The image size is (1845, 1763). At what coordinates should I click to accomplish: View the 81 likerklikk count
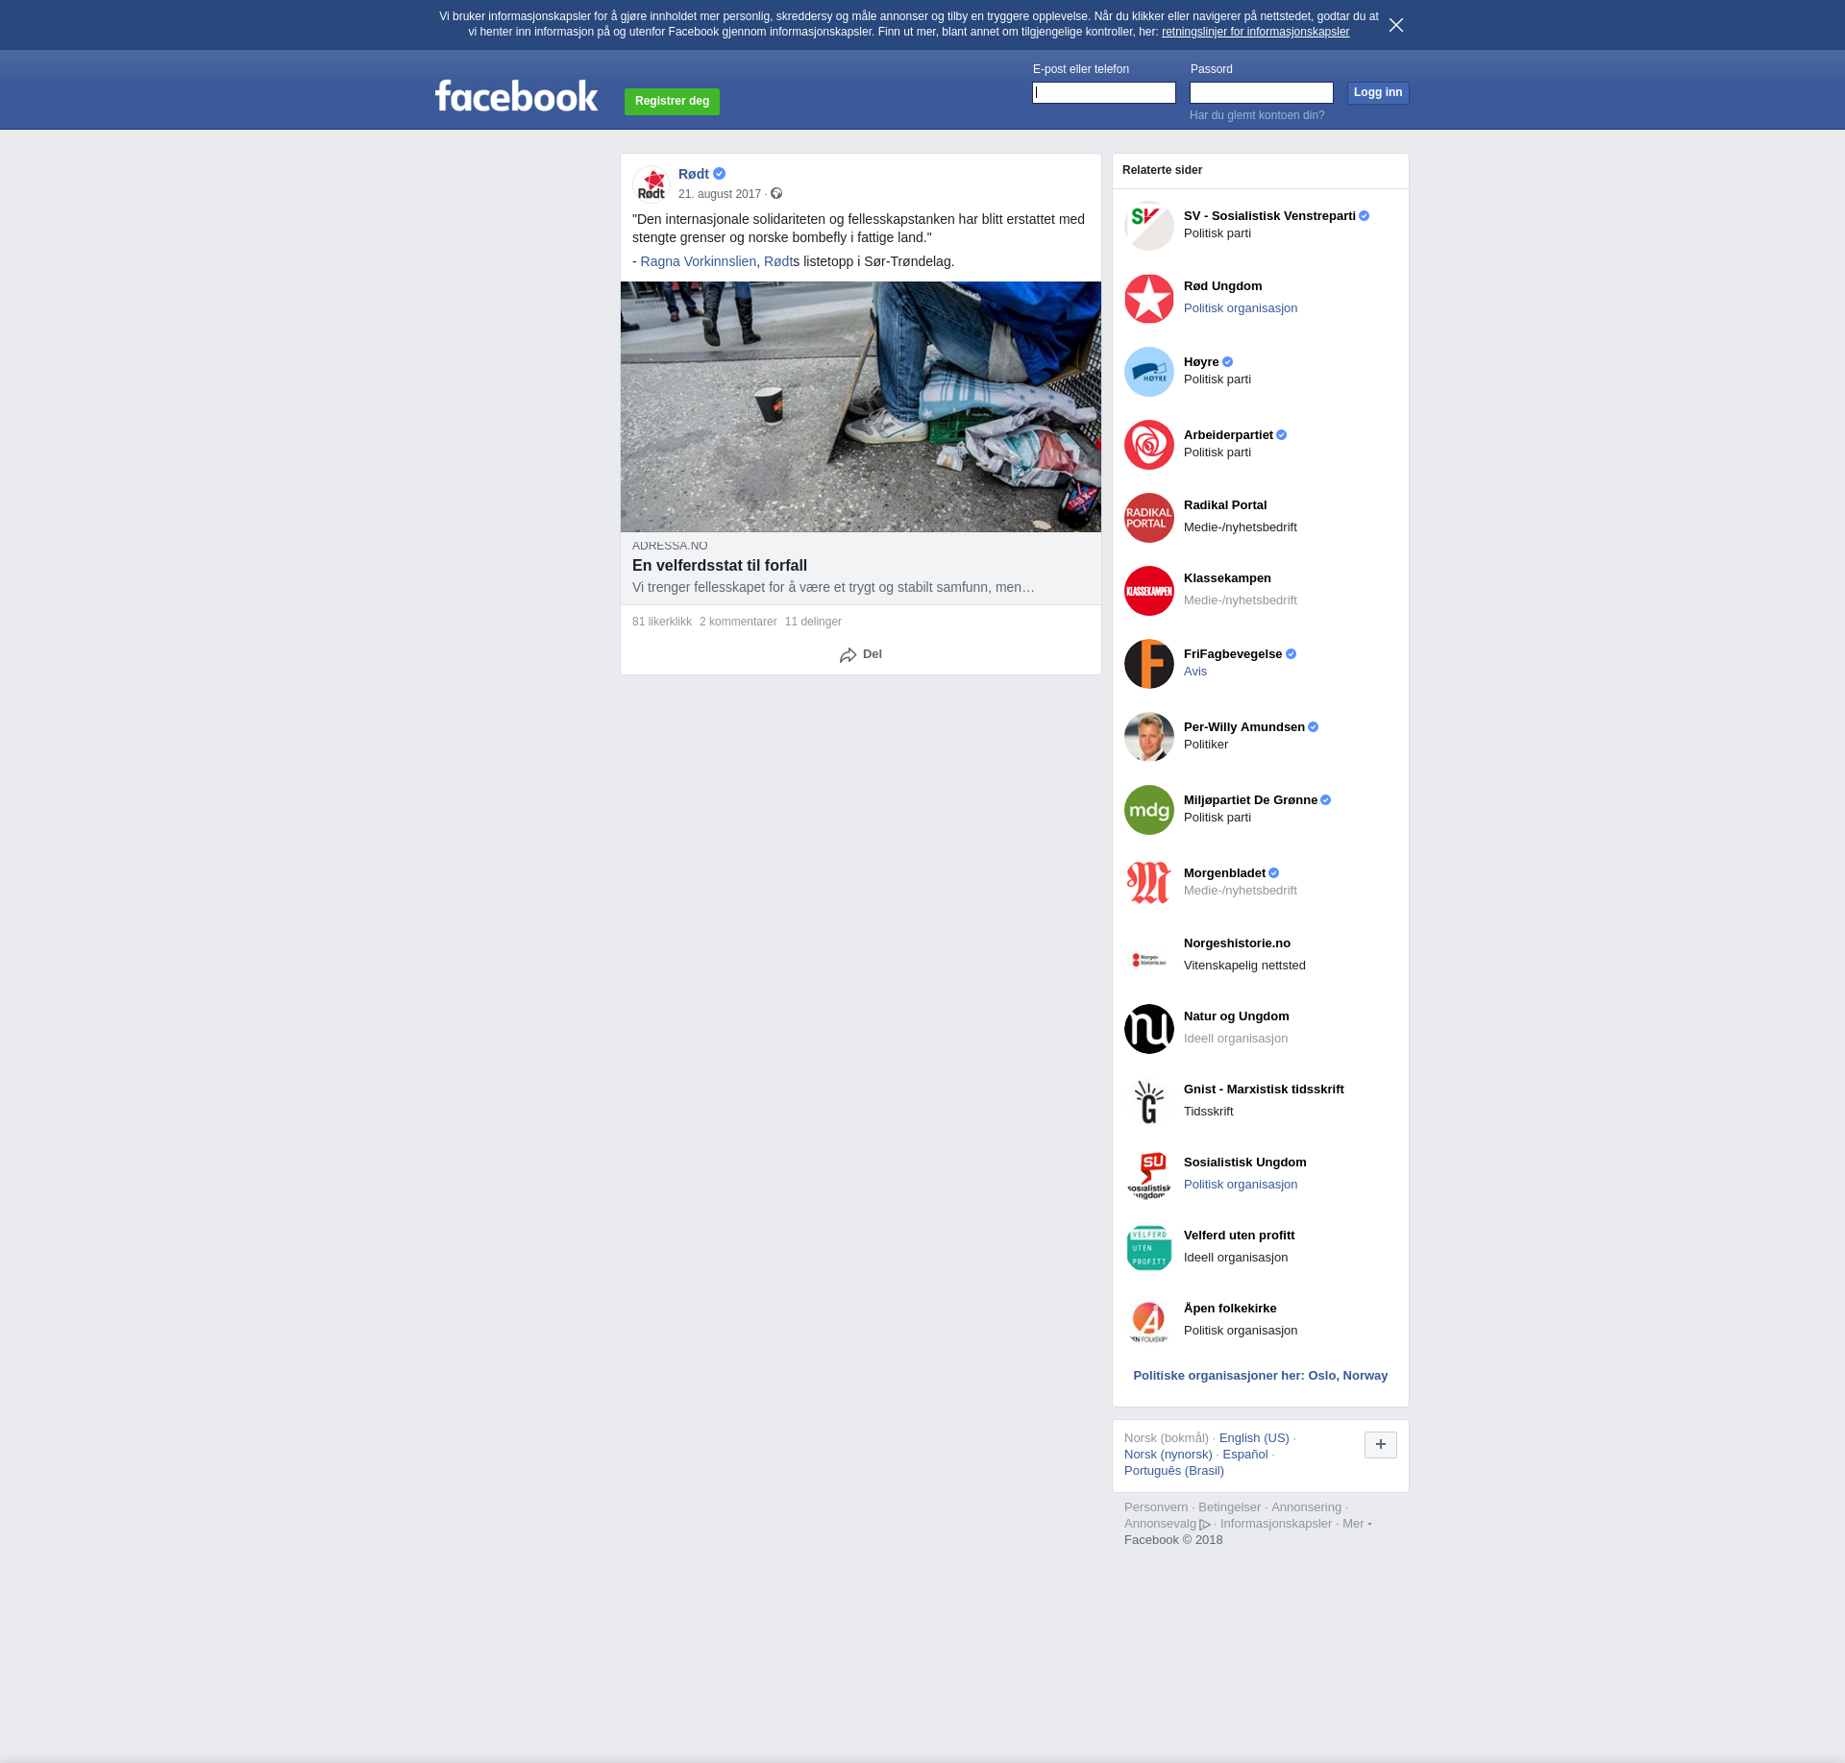(662, 622)
